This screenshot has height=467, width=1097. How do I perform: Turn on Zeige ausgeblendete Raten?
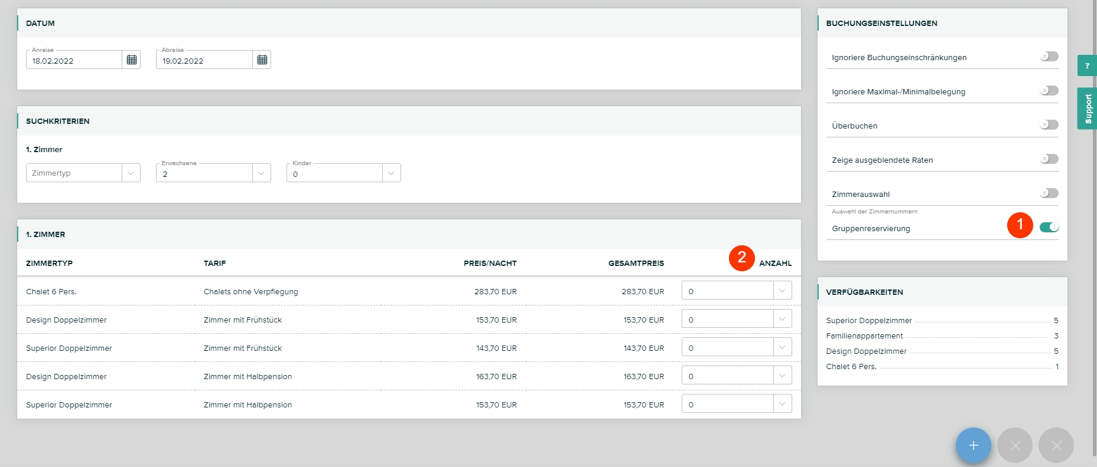click(1049, 159)
